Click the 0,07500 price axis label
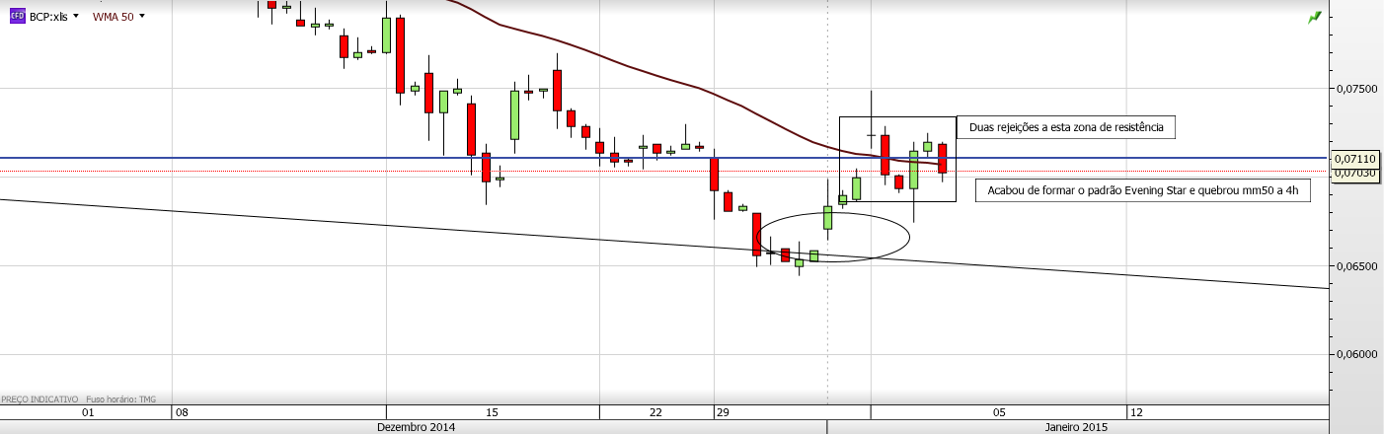This screenshot has width=1384, height=434. (1357, 89)
